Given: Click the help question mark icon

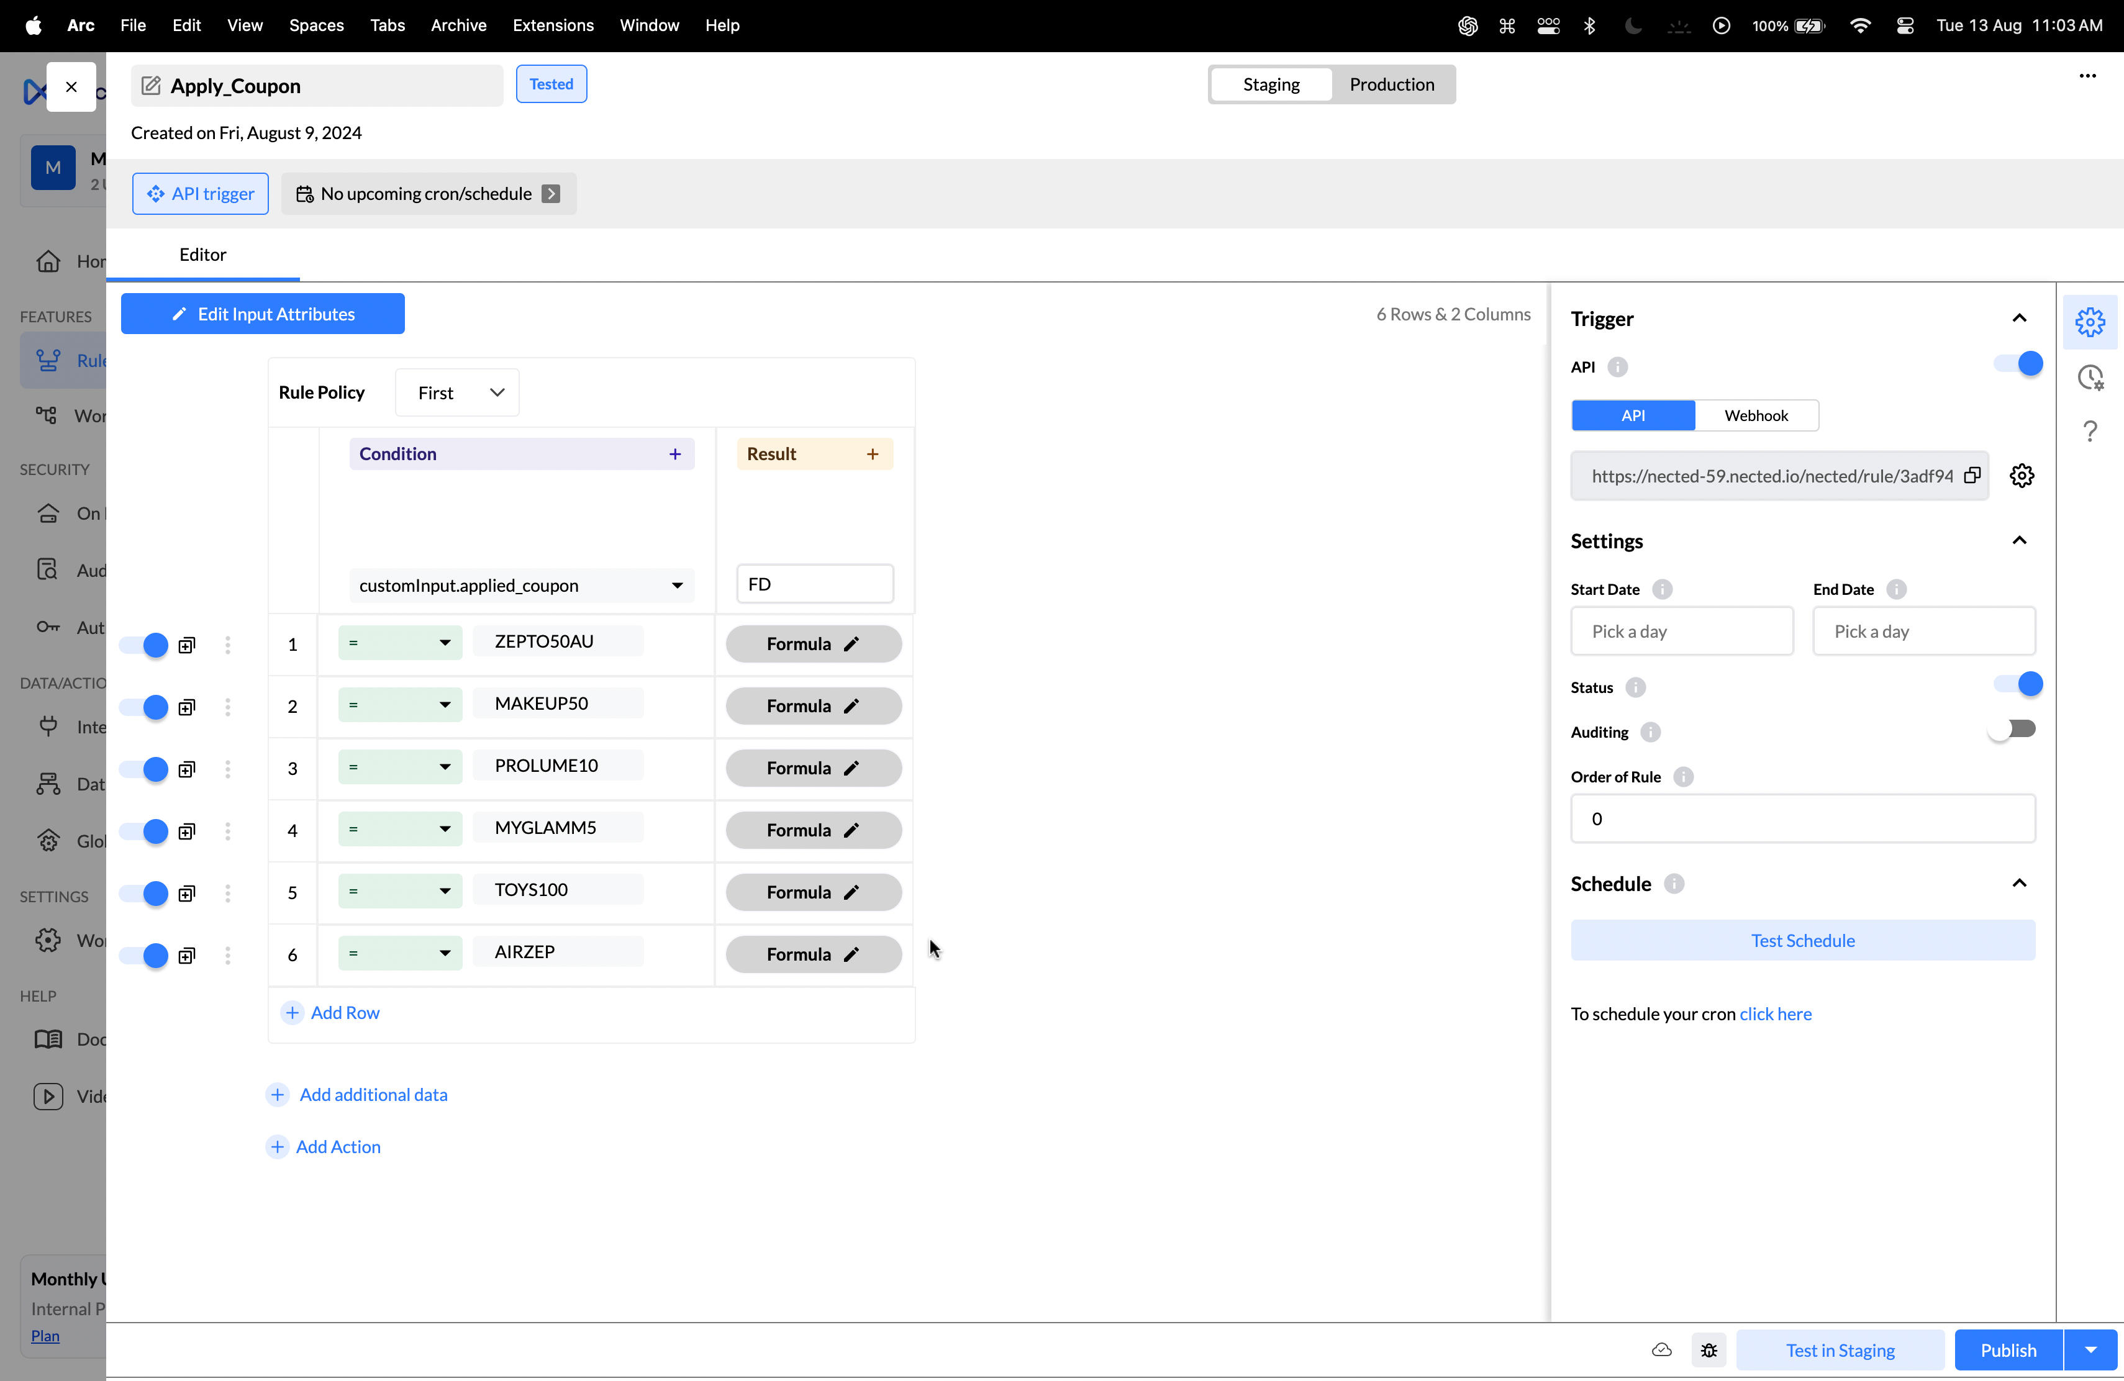Looking at the screenshot, I should tap(2089, 432).
